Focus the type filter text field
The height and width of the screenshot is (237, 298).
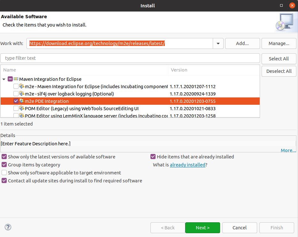pos(130,58)
